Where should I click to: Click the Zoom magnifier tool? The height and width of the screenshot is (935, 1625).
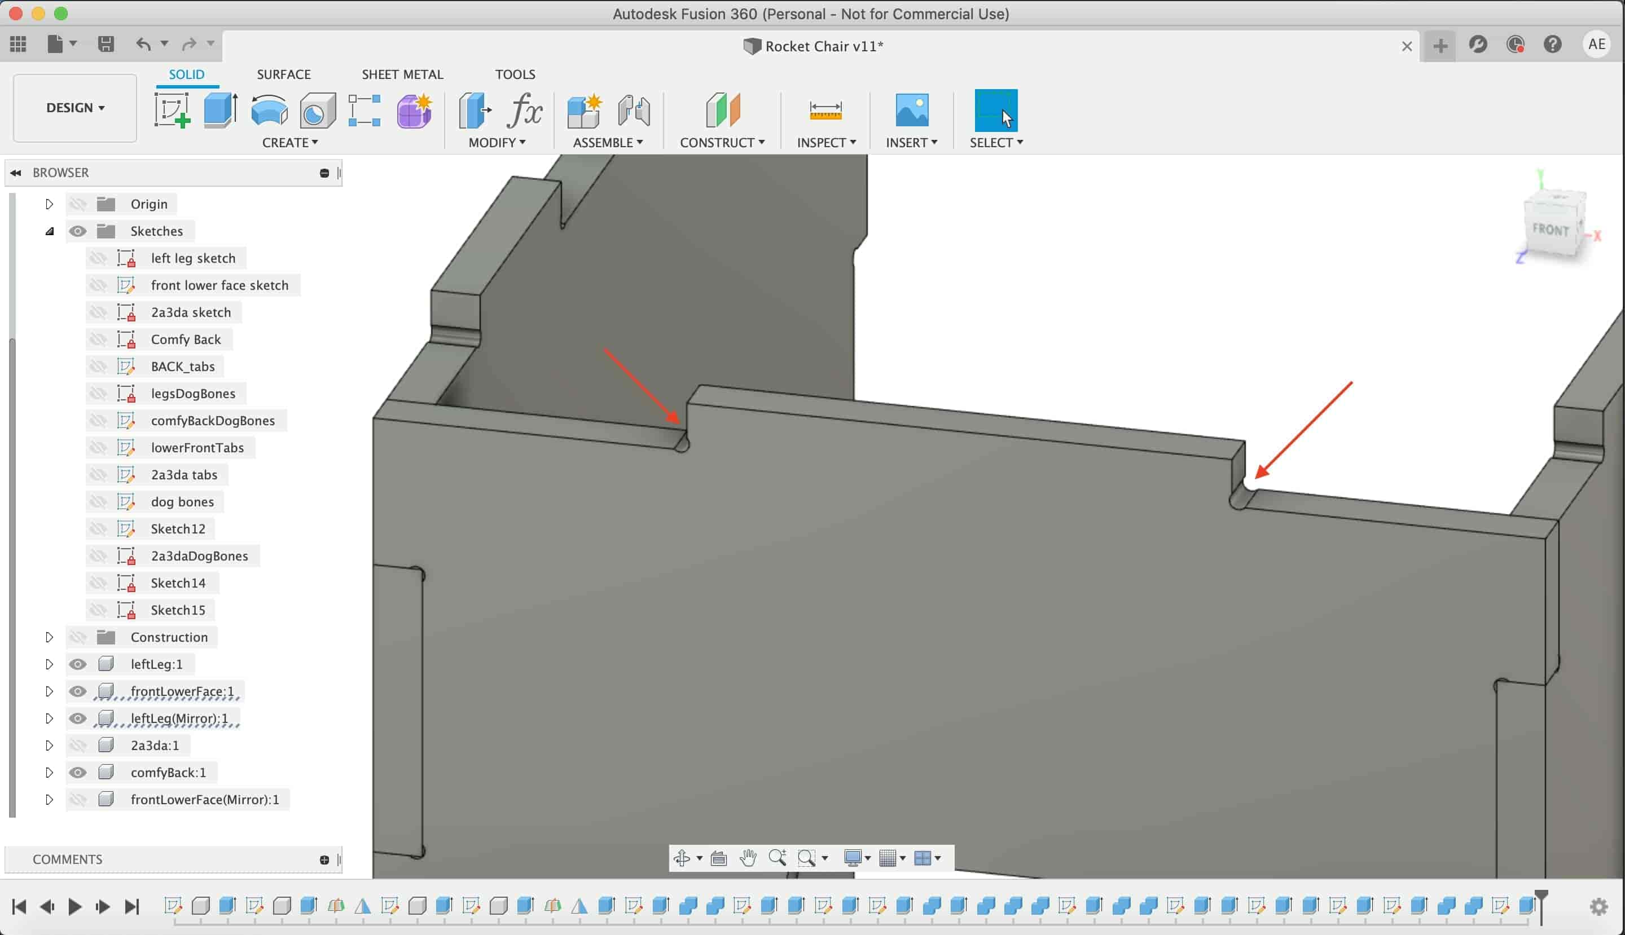pos(778,858)
